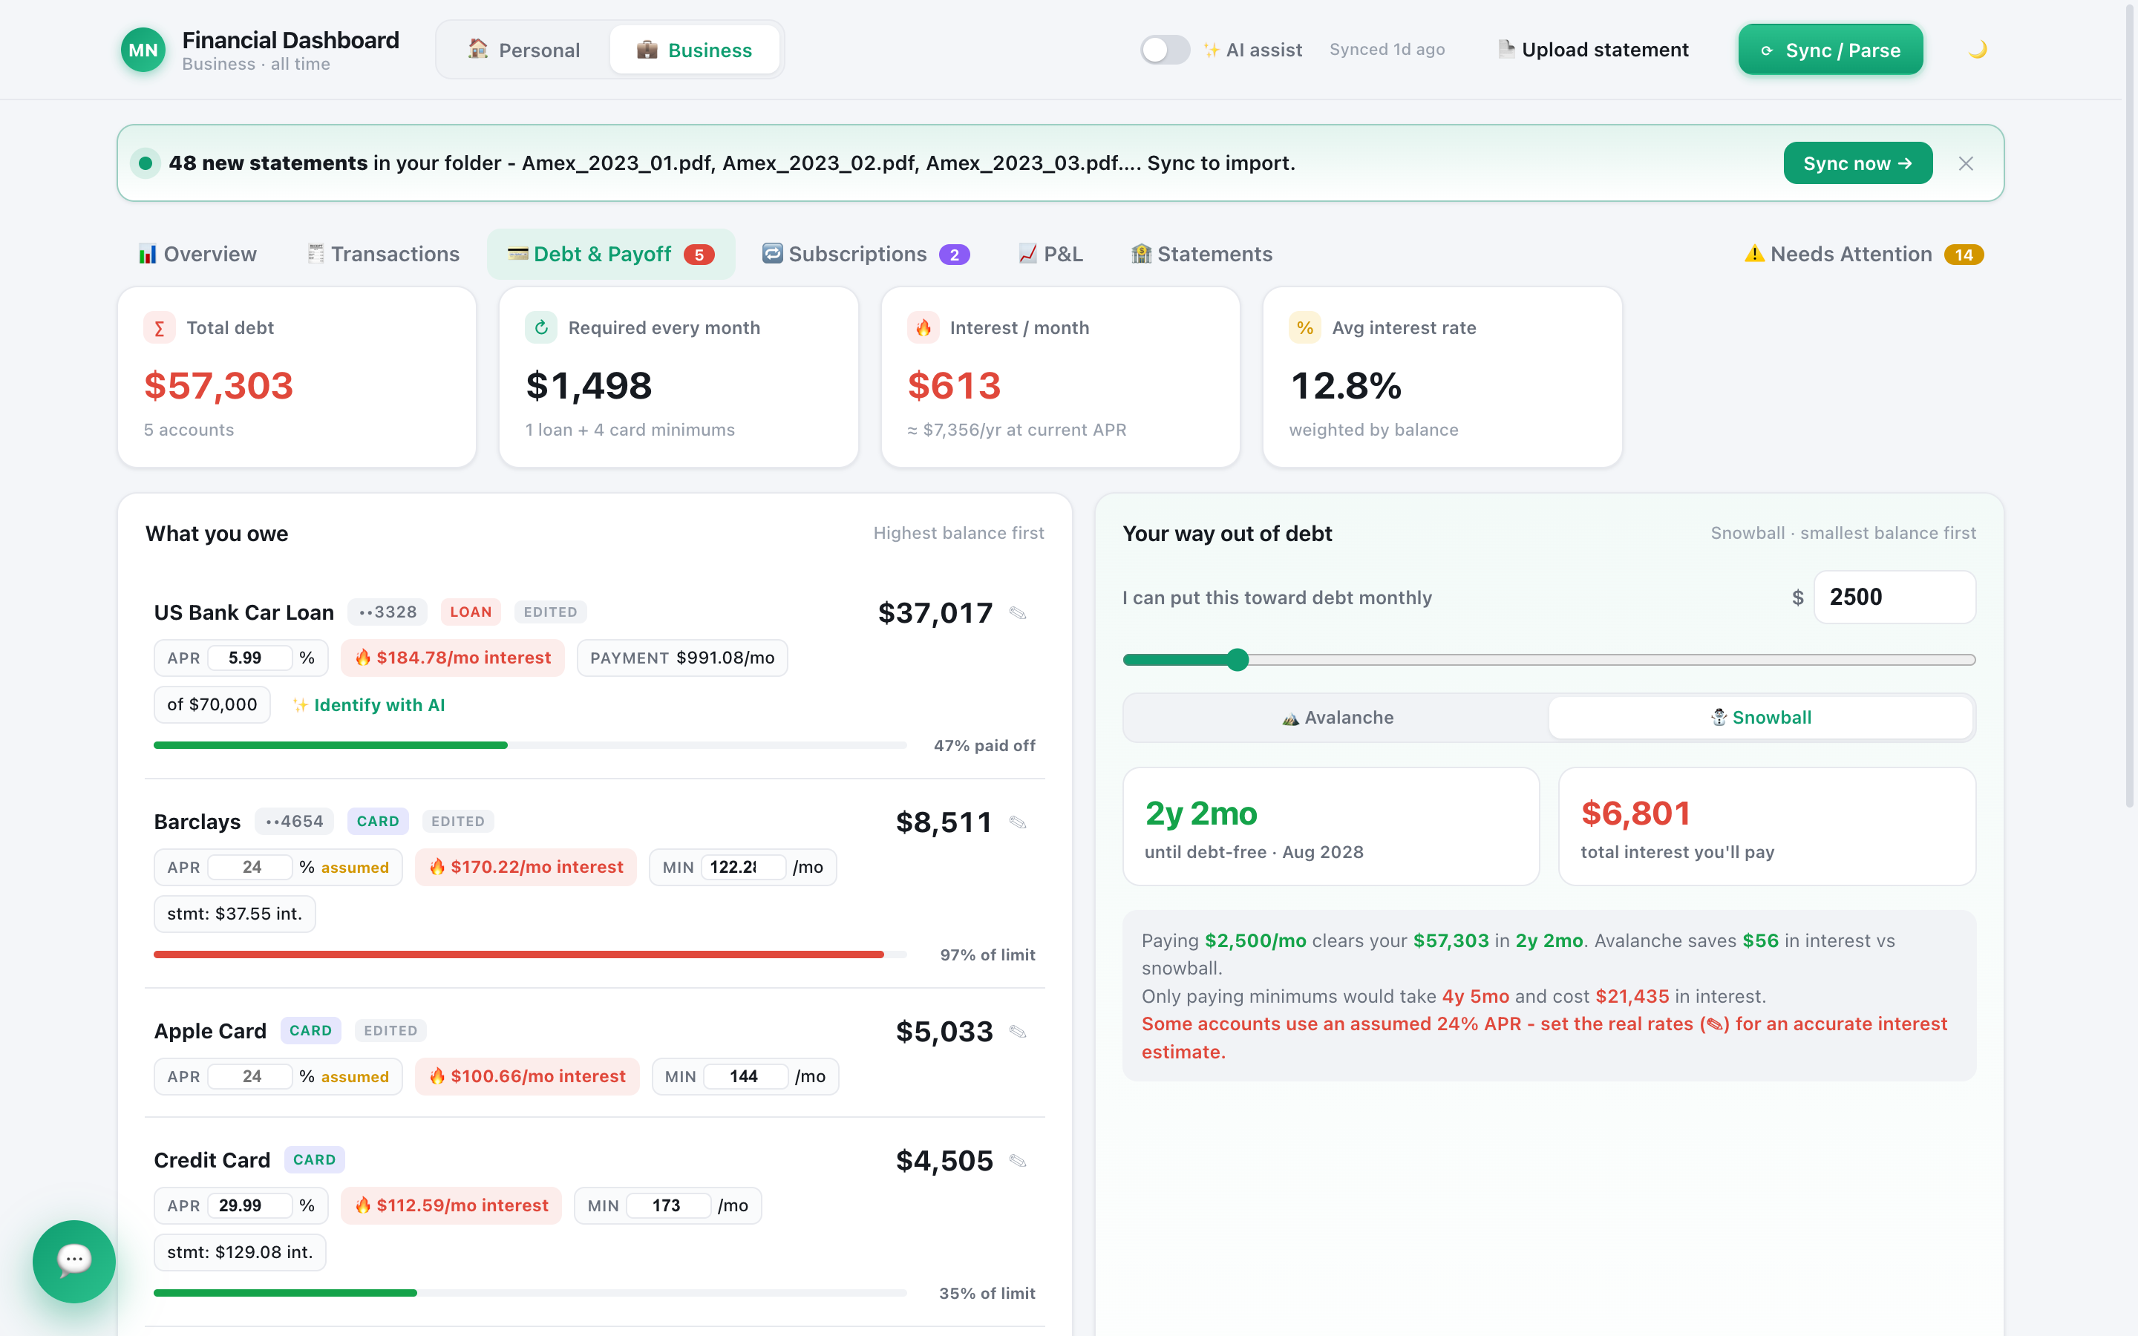Open the Subscriptions tab
The width and height of the screenshot is (2138, 1336).
click(866, 255)
